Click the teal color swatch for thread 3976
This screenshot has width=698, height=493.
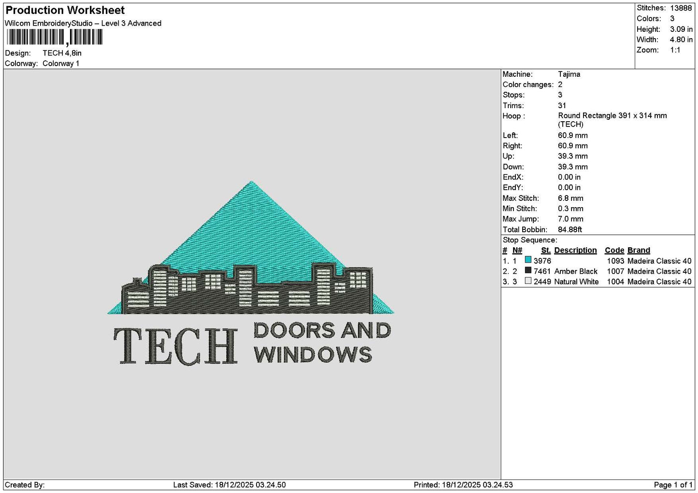(x=528, y=260)
